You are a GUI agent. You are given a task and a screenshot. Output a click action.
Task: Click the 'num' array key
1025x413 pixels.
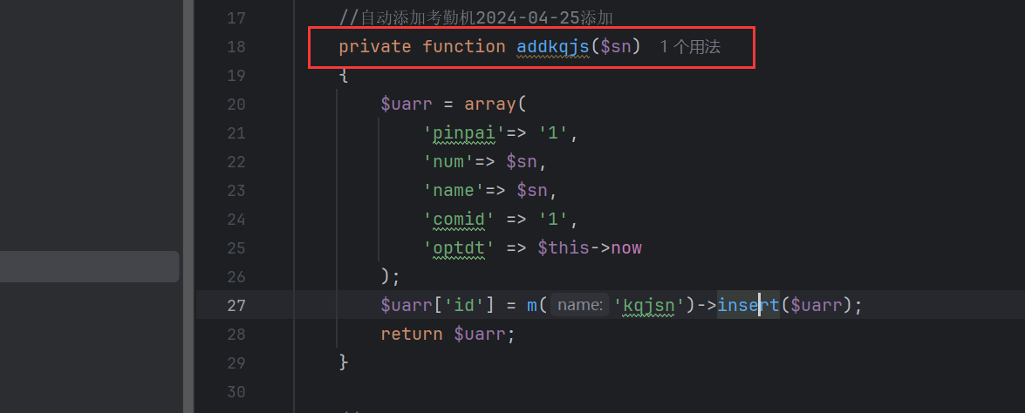(449, 162)
